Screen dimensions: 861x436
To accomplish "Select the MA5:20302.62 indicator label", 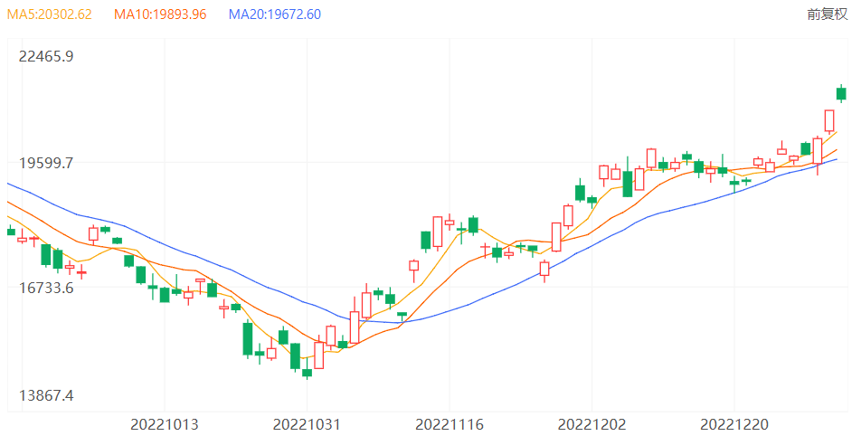I will 50,14.
